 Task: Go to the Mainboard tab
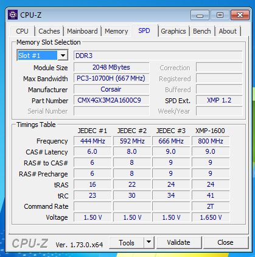click(82, 31)
